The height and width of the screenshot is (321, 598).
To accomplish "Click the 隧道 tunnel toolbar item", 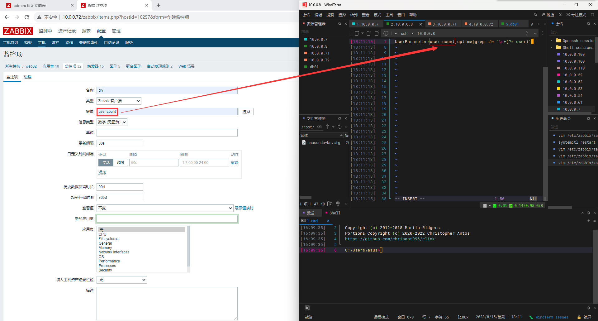I will coord(548,15).
